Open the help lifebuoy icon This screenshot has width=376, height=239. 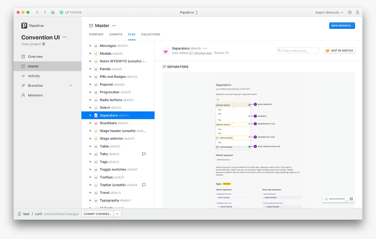(x=350, y=12)
